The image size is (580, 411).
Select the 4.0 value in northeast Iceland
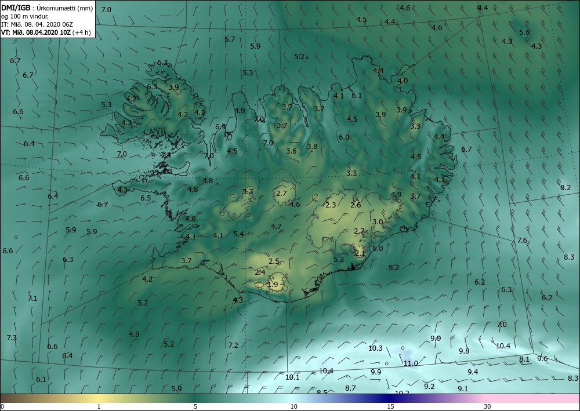click(x=403, y=81)
